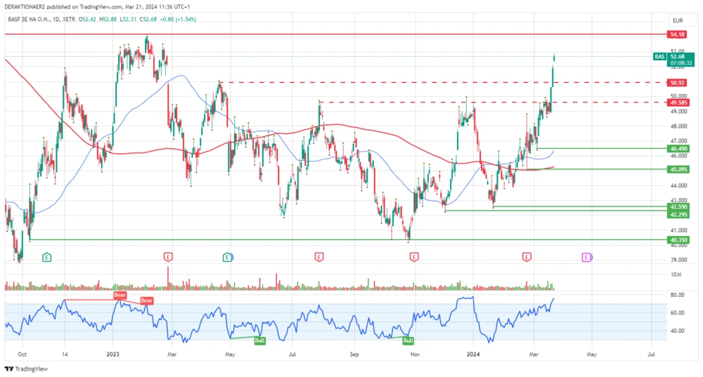
Task: Click the Bull divergence label near late Oct 2023
Action: coord(408,340)
